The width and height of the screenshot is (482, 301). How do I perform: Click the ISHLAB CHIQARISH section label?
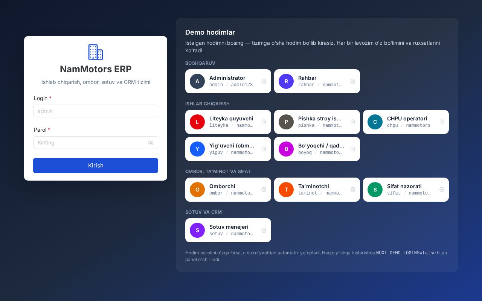(x=207, y=104)
